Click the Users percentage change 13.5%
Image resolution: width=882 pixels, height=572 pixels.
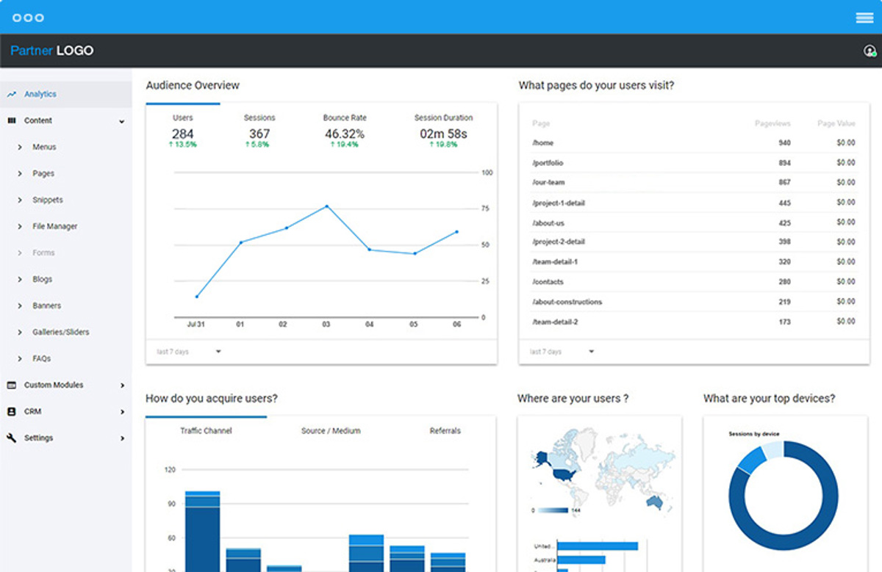[183, 145]
